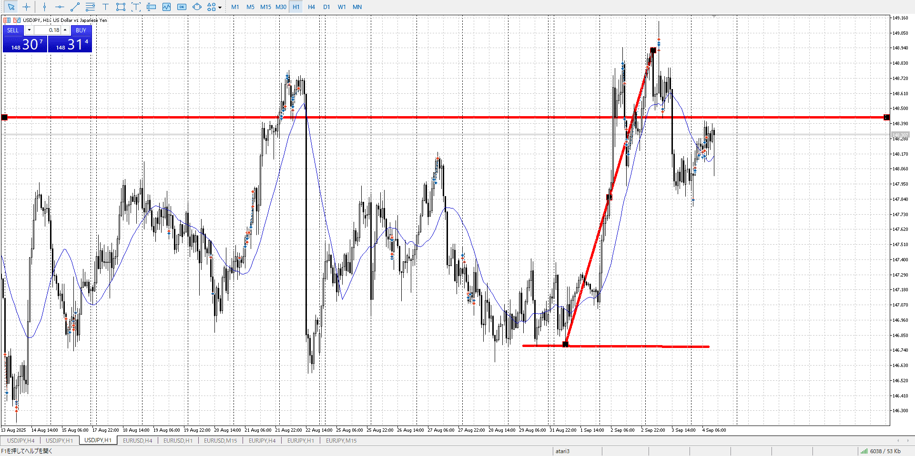Screen dimensions: 915x456
Task: Click the 0.18 volume input field
Action: coord(48,30)
